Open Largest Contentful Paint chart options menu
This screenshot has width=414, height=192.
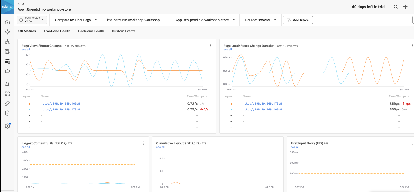(143, 143)
